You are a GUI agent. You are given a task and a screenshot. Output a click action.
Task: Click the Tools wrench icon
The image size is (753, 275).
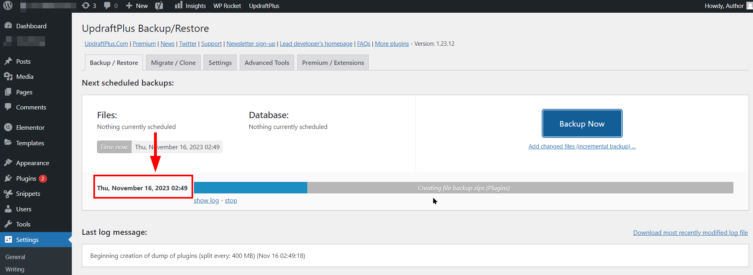[x=8, y=224]
